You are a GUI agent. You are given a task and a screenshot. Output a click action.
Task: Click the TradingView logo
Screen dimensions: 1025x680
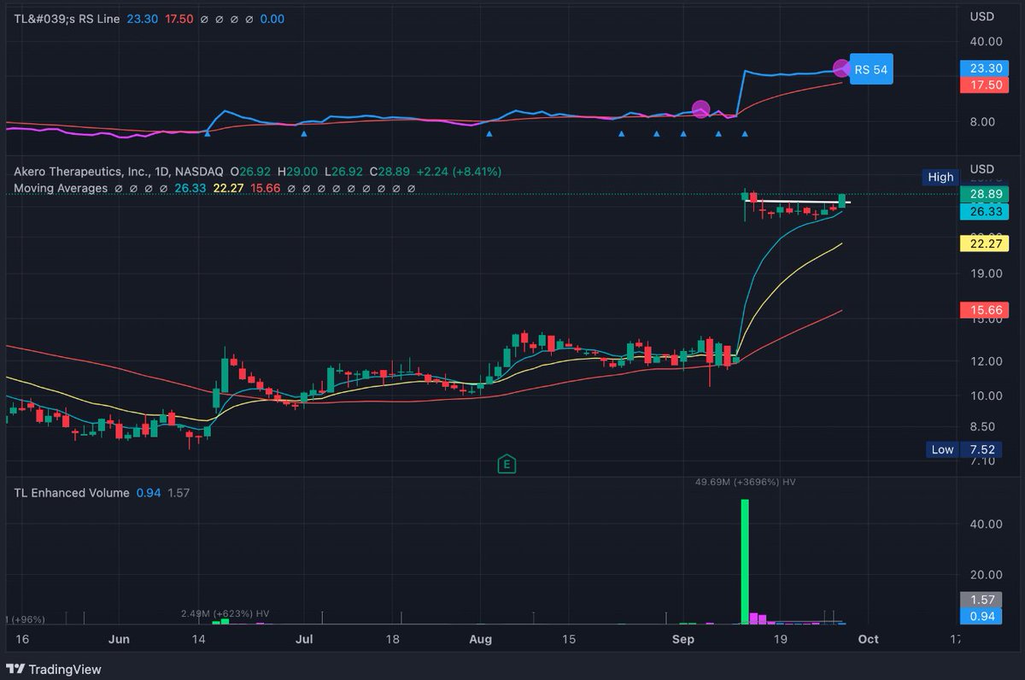[x=53, y=669]
